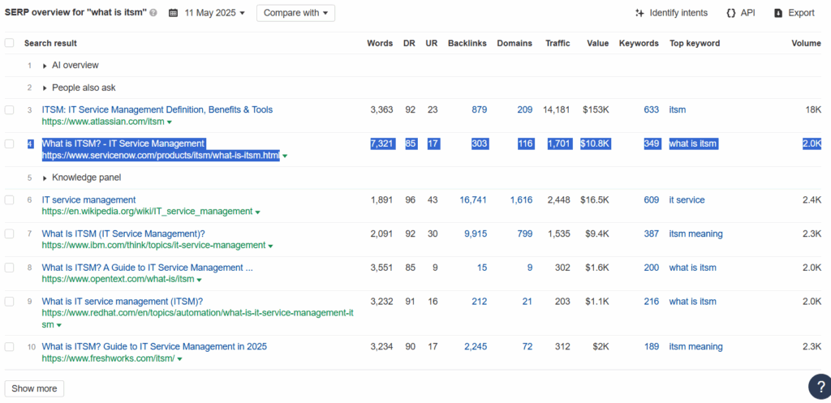This screenshot has width=831, height=403.
Task: Check the box for the IBM result
Action: [10, 234]
